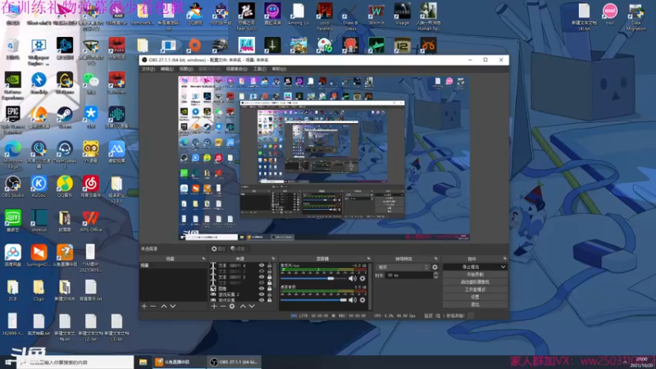Select NVIDIA GeForce Experience desktop icon
Screen dimensions: 656x369
12,85
